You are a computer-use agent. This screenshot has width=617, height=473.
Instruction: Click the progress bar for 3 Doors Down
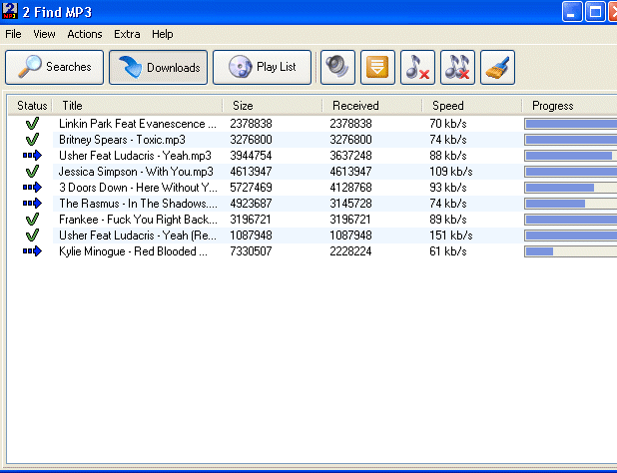[x=570, y=188]
